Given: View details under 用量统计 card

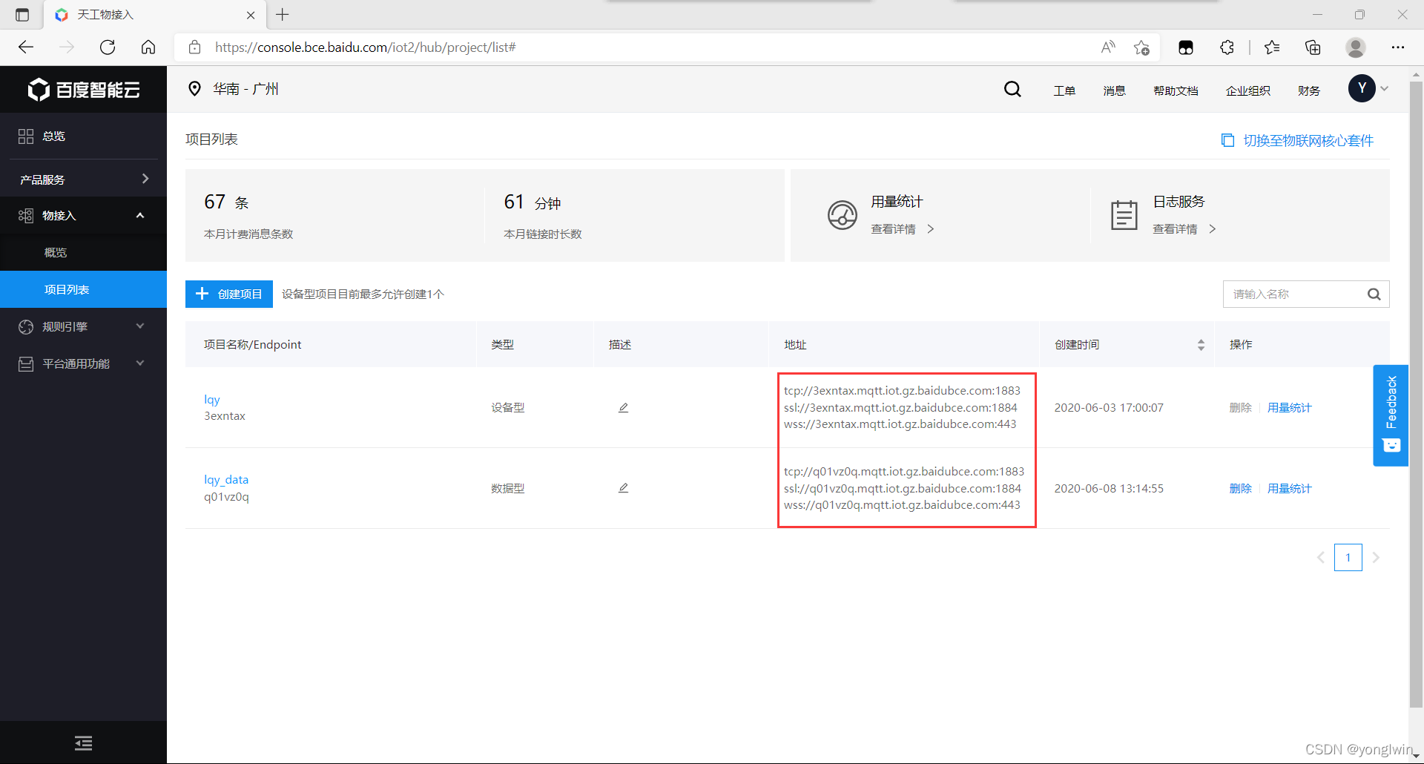Looking at the screenshot, I should pyautogui.click(x=902, y=229).
